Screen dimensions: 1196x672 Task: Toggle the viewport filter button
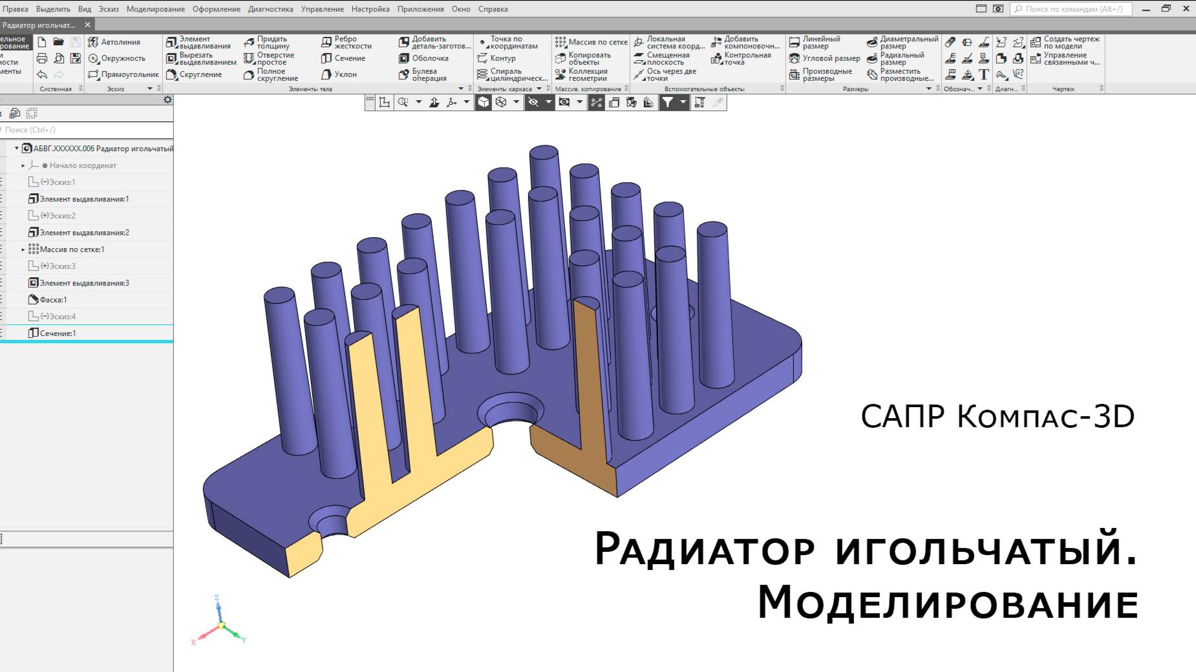[669, 101]
